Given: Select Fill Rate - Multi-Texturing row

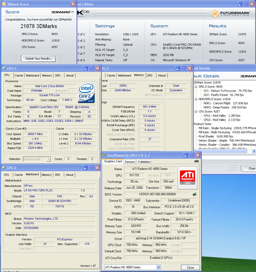Looking at the screenshot, I should point(227,132).
